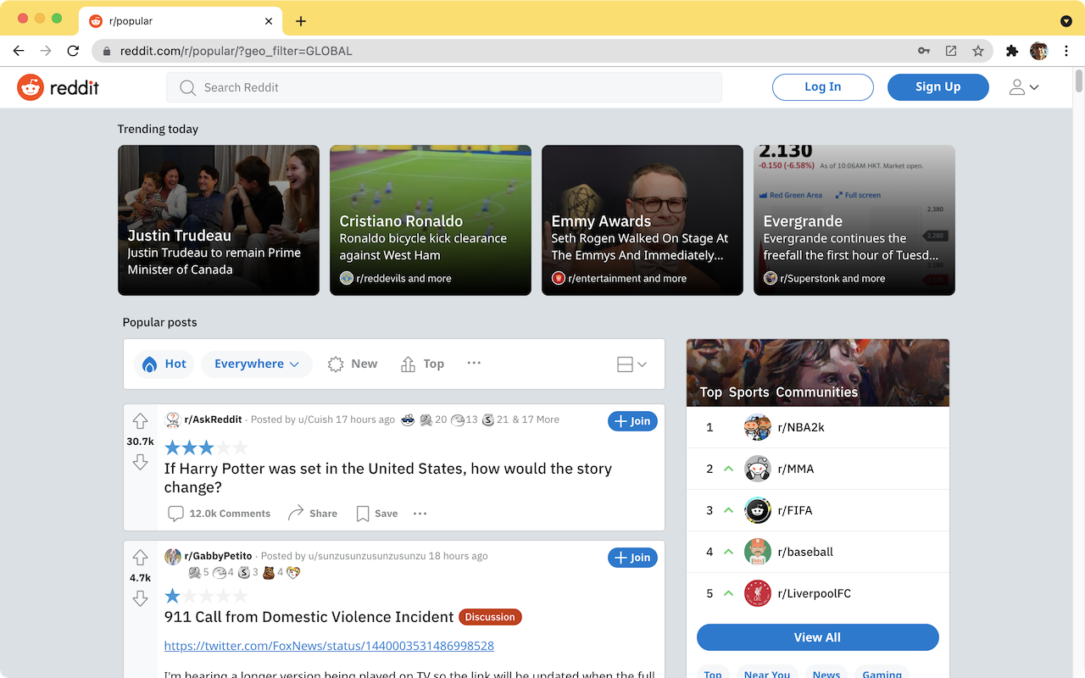
Task: Change post layout with the view dropdown
Action: coord(632,364)
